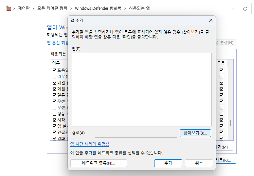Focus the 경로(A) path field

(136, 134)
